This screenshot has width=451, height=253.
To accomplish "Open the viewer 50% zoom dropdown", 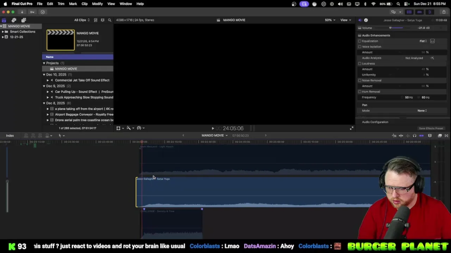I will click(x=330, y=20).
